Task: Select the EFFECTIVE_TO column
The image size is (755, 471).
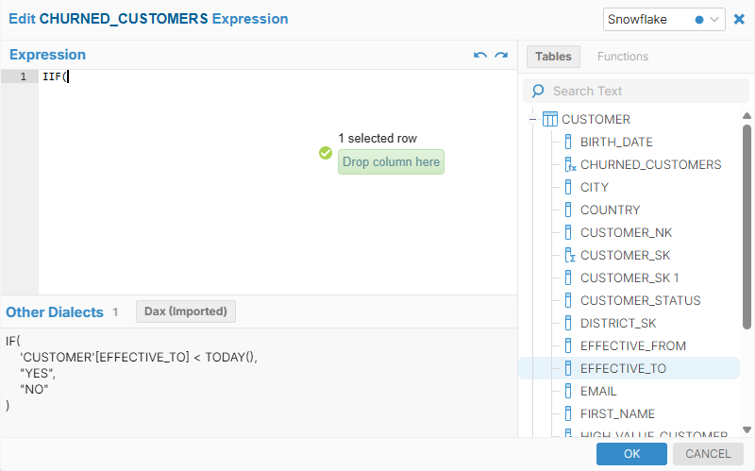Action: (623, 368)
